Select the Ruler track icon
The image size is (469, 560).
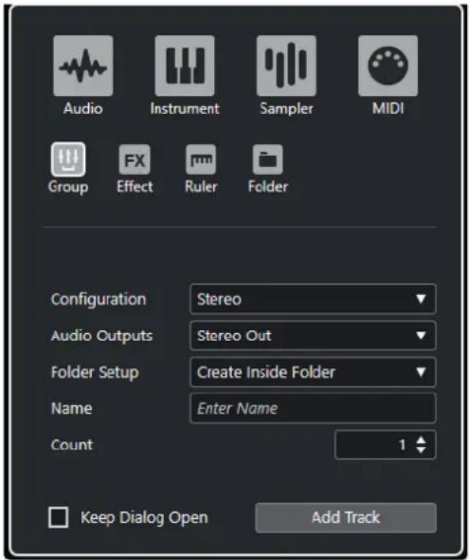pyautogui.click(x=201, y=159)
